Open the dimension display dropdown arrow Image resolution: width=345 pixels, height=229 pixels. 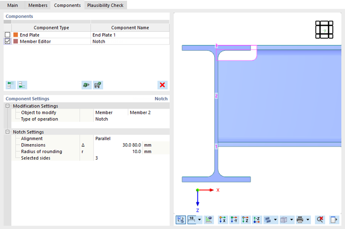pos(200,220)
